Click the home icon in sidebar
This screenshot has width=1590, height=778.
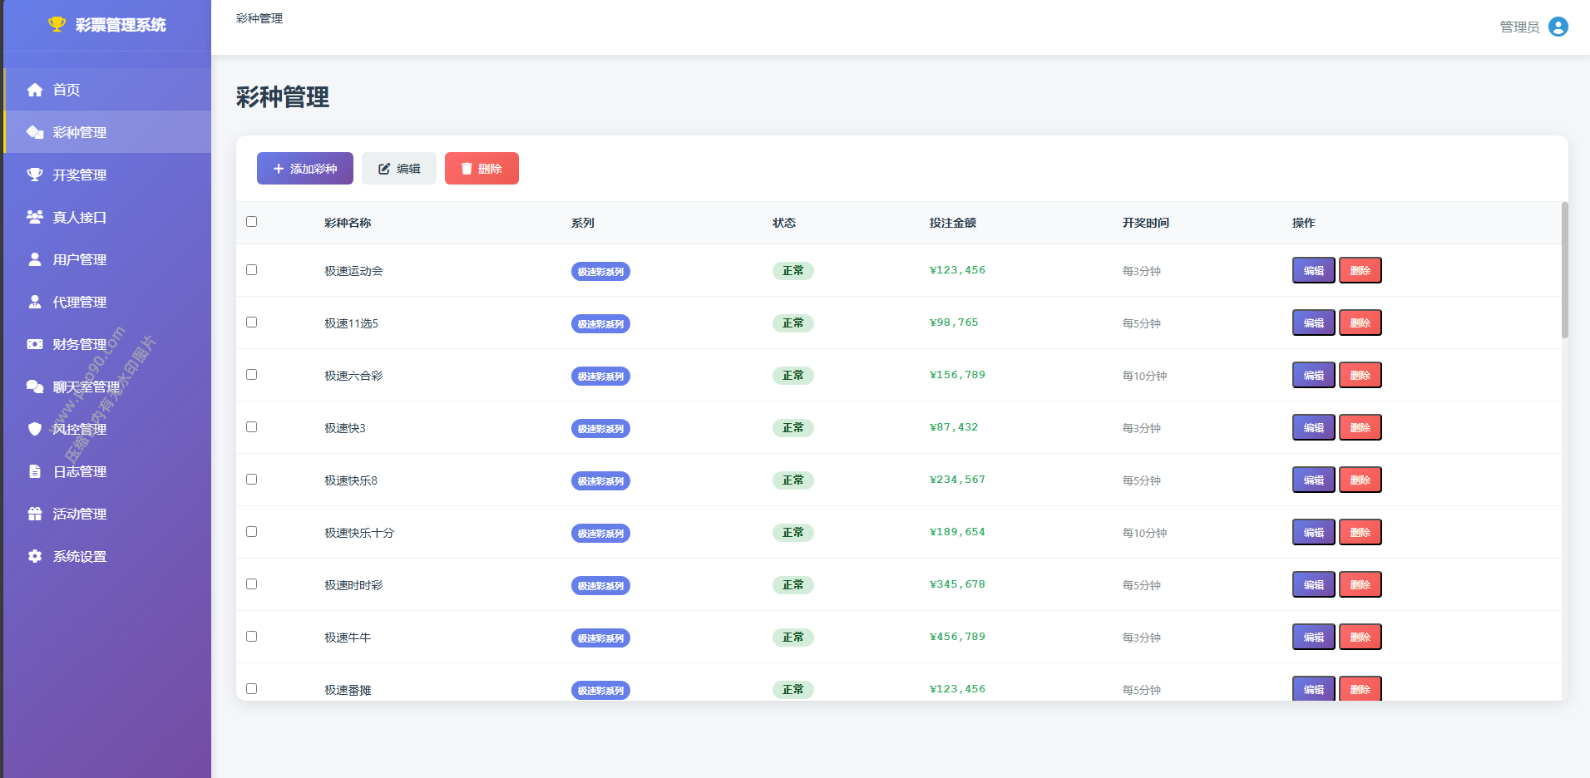[x=35, y=90]
